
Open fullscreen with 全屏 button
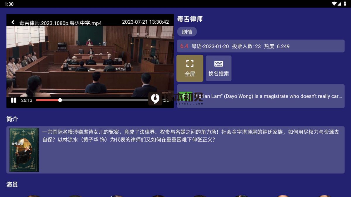(x=190, y=68)
